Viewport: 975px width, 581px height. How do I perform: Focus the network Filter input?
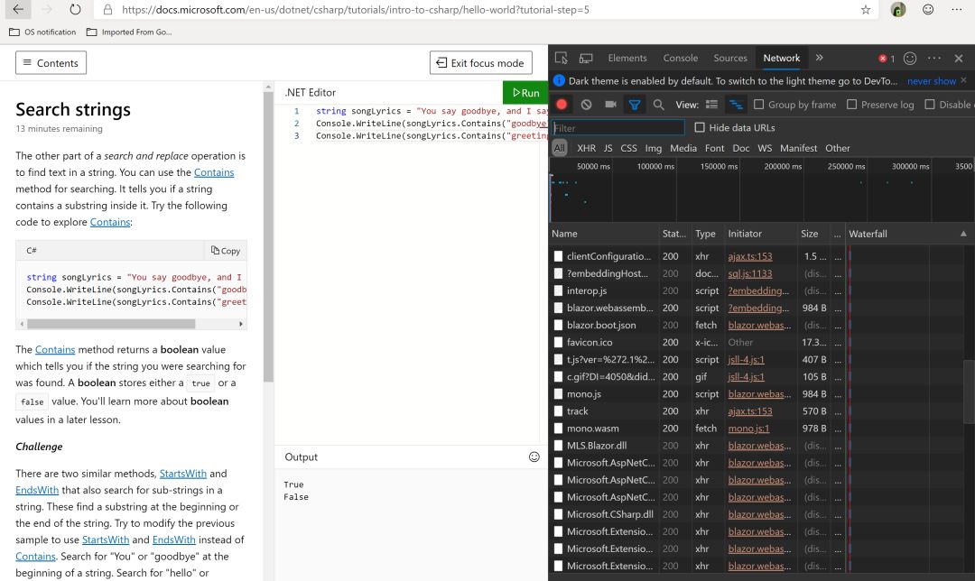618,128
